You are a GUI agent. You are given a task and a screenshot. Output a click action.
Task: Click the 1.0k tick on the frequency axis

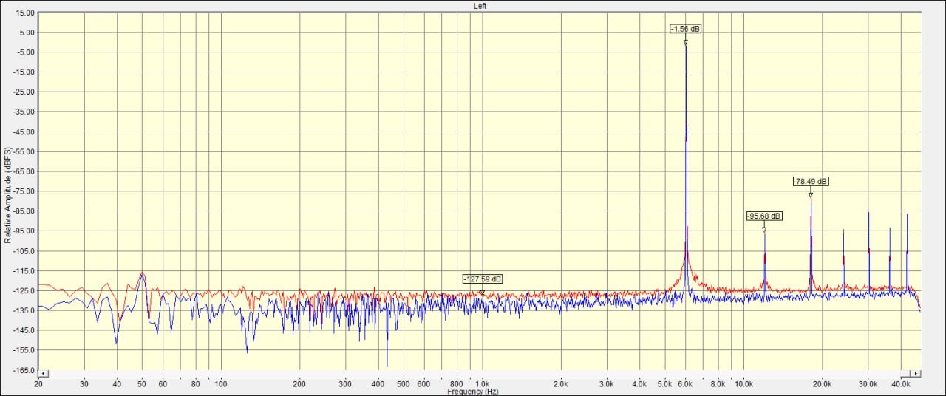(482, 384)
